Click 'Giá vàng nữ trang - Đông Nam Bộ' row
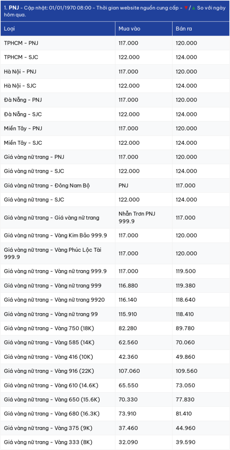This screenshot has width=230, height=450. point(115,186)
